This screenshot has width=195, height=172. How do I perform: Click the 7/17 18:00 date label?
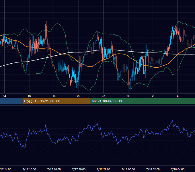tap(54, 169)
